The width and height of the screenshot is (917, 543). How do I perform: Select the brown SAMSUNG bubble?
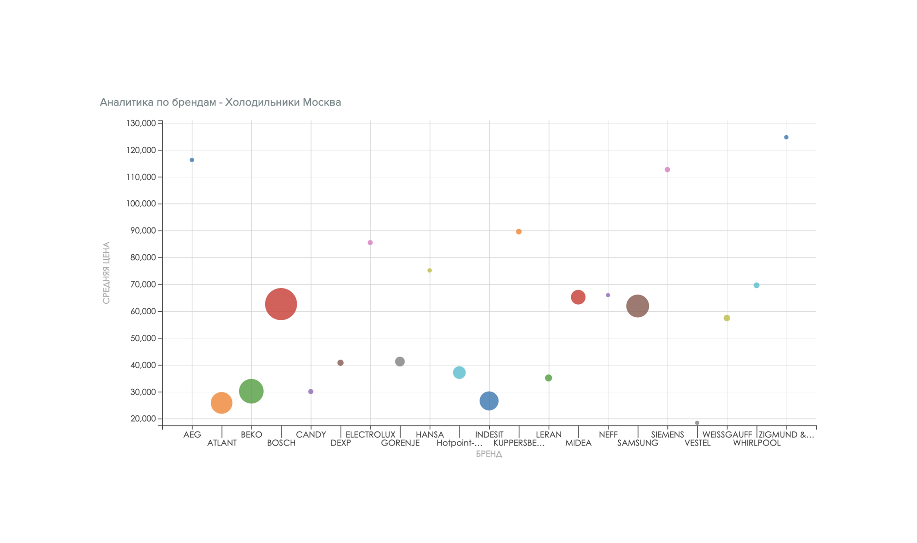point(637,306)
